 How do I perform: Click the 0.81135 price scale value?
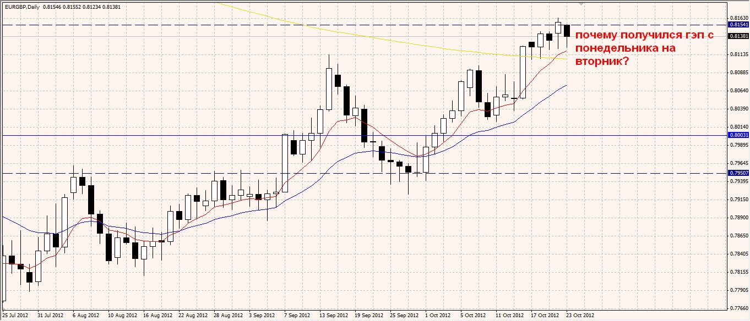pyautogui.click(x=738, y=54)
